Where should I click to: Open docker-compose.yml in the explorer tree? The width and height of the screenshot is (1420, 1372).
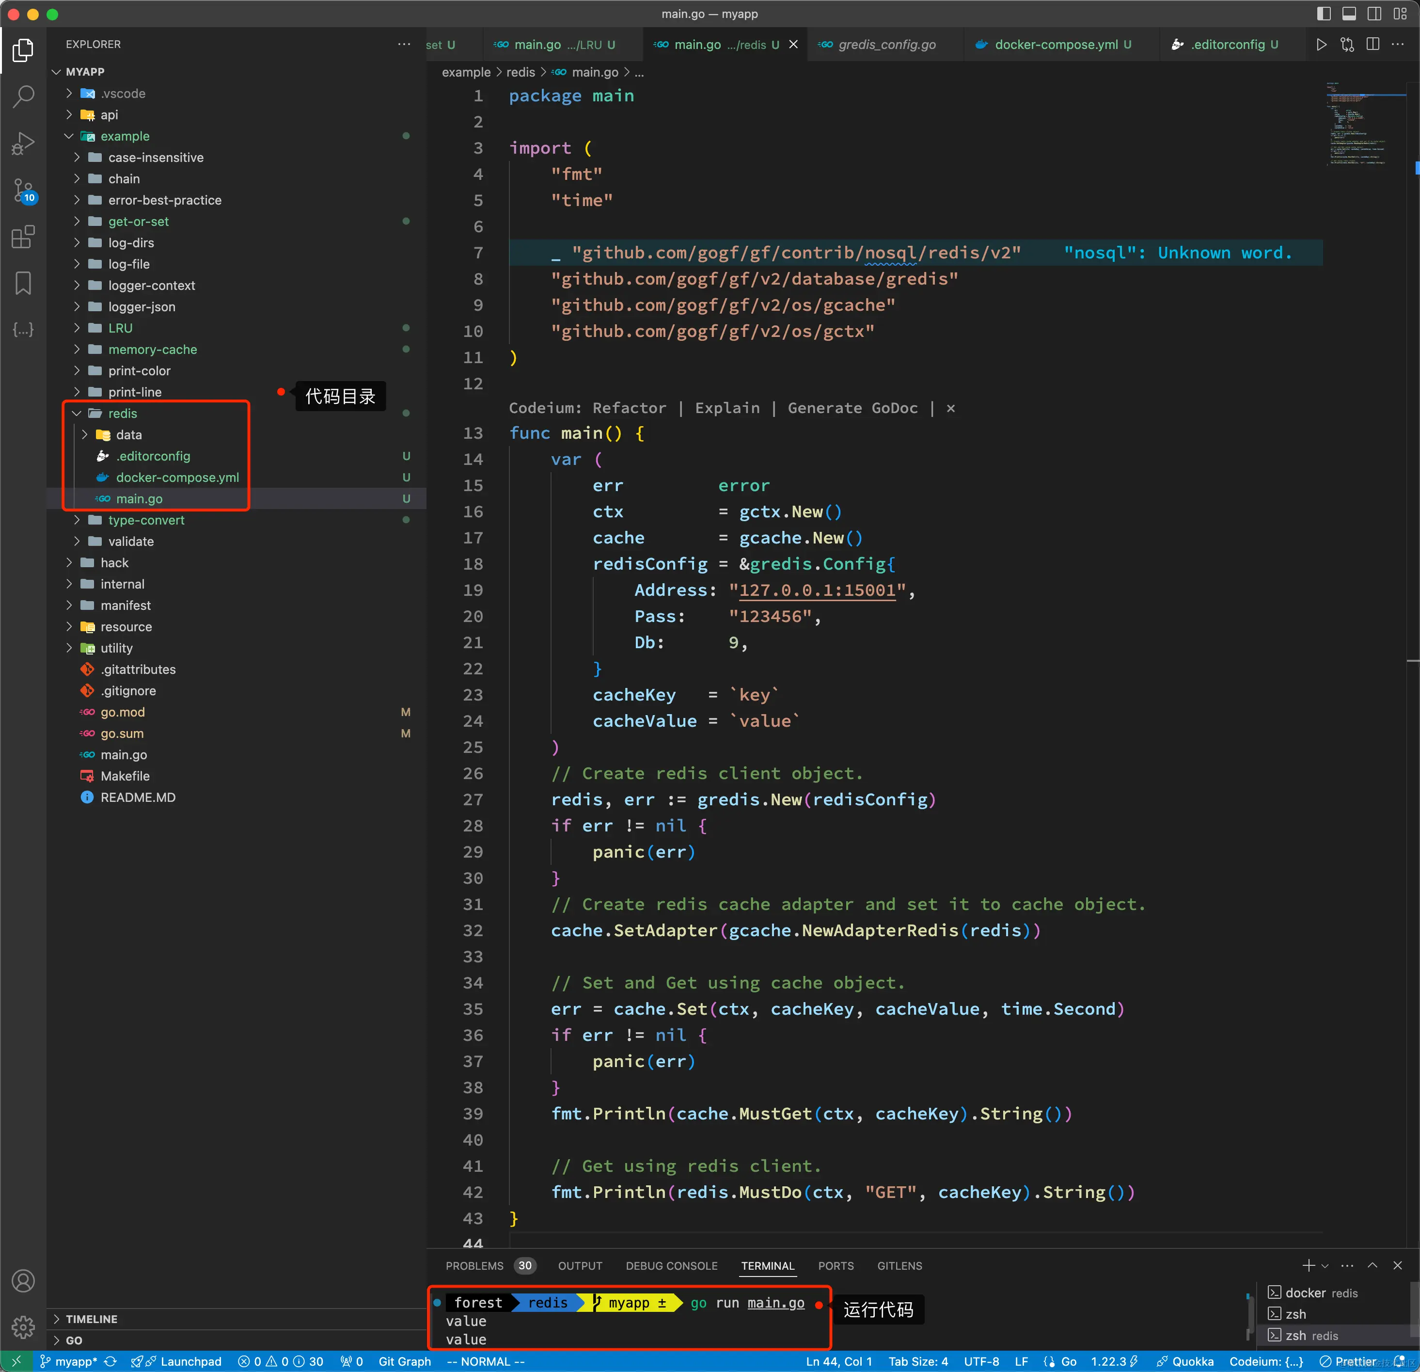177,477
